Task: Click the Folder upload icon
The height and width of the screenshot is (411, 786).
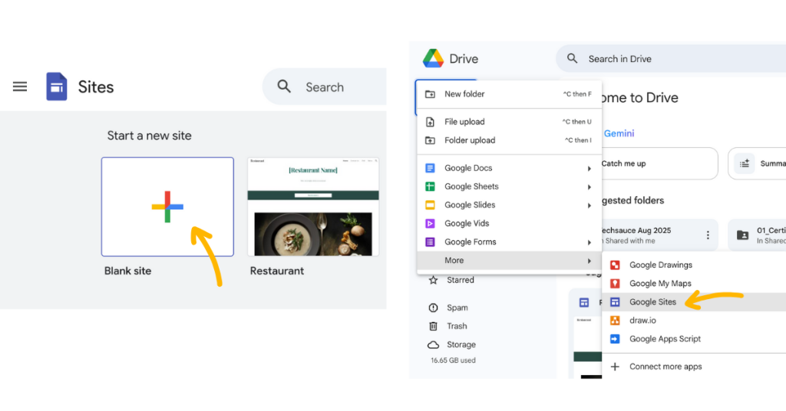Action: click(x=430, y=140)
